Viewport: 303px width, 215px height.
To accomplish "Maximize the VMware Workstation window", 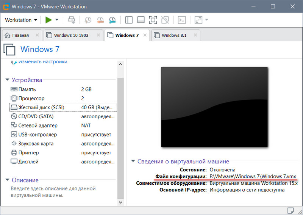I will [x=273, y=6].
